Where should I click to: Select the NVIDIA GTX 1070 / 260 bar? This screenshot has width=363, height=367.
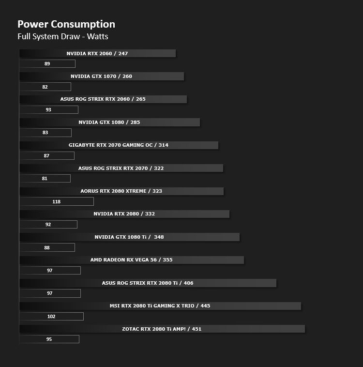click(102, 76)
